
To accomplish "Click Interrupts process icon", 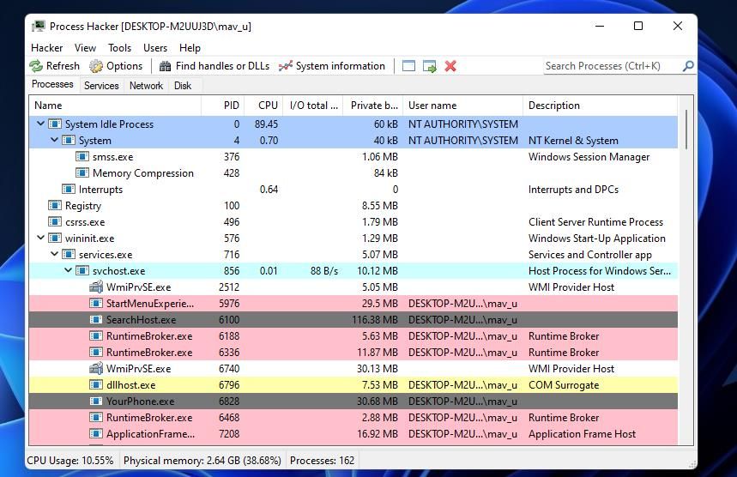I will point(69,190).
